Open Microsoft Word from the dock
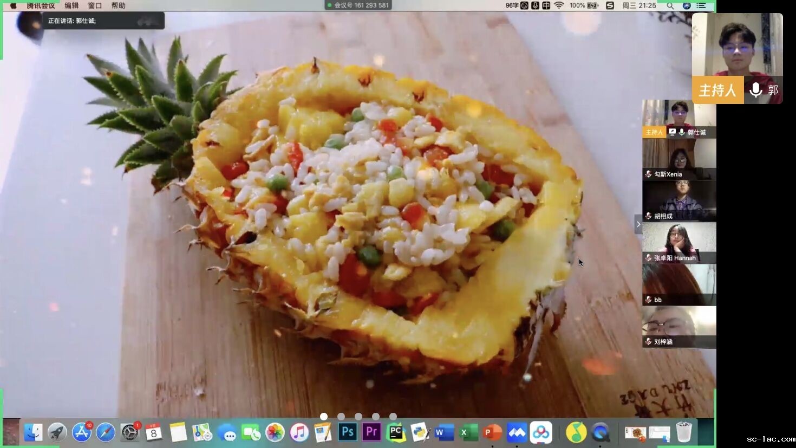Image resolution: width=796 pixels, height=448 pixels. (x=444, y=432)
